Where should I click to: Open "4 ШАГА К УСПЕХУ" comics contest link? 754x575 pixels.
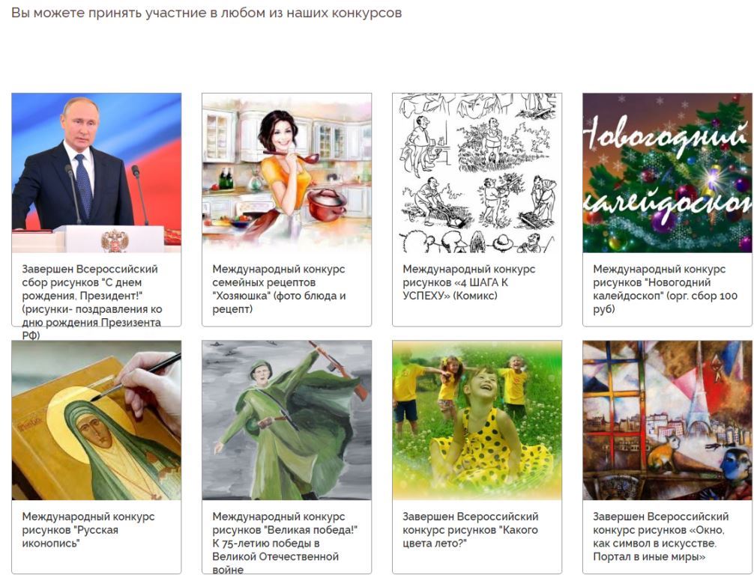tap(469, 282)
